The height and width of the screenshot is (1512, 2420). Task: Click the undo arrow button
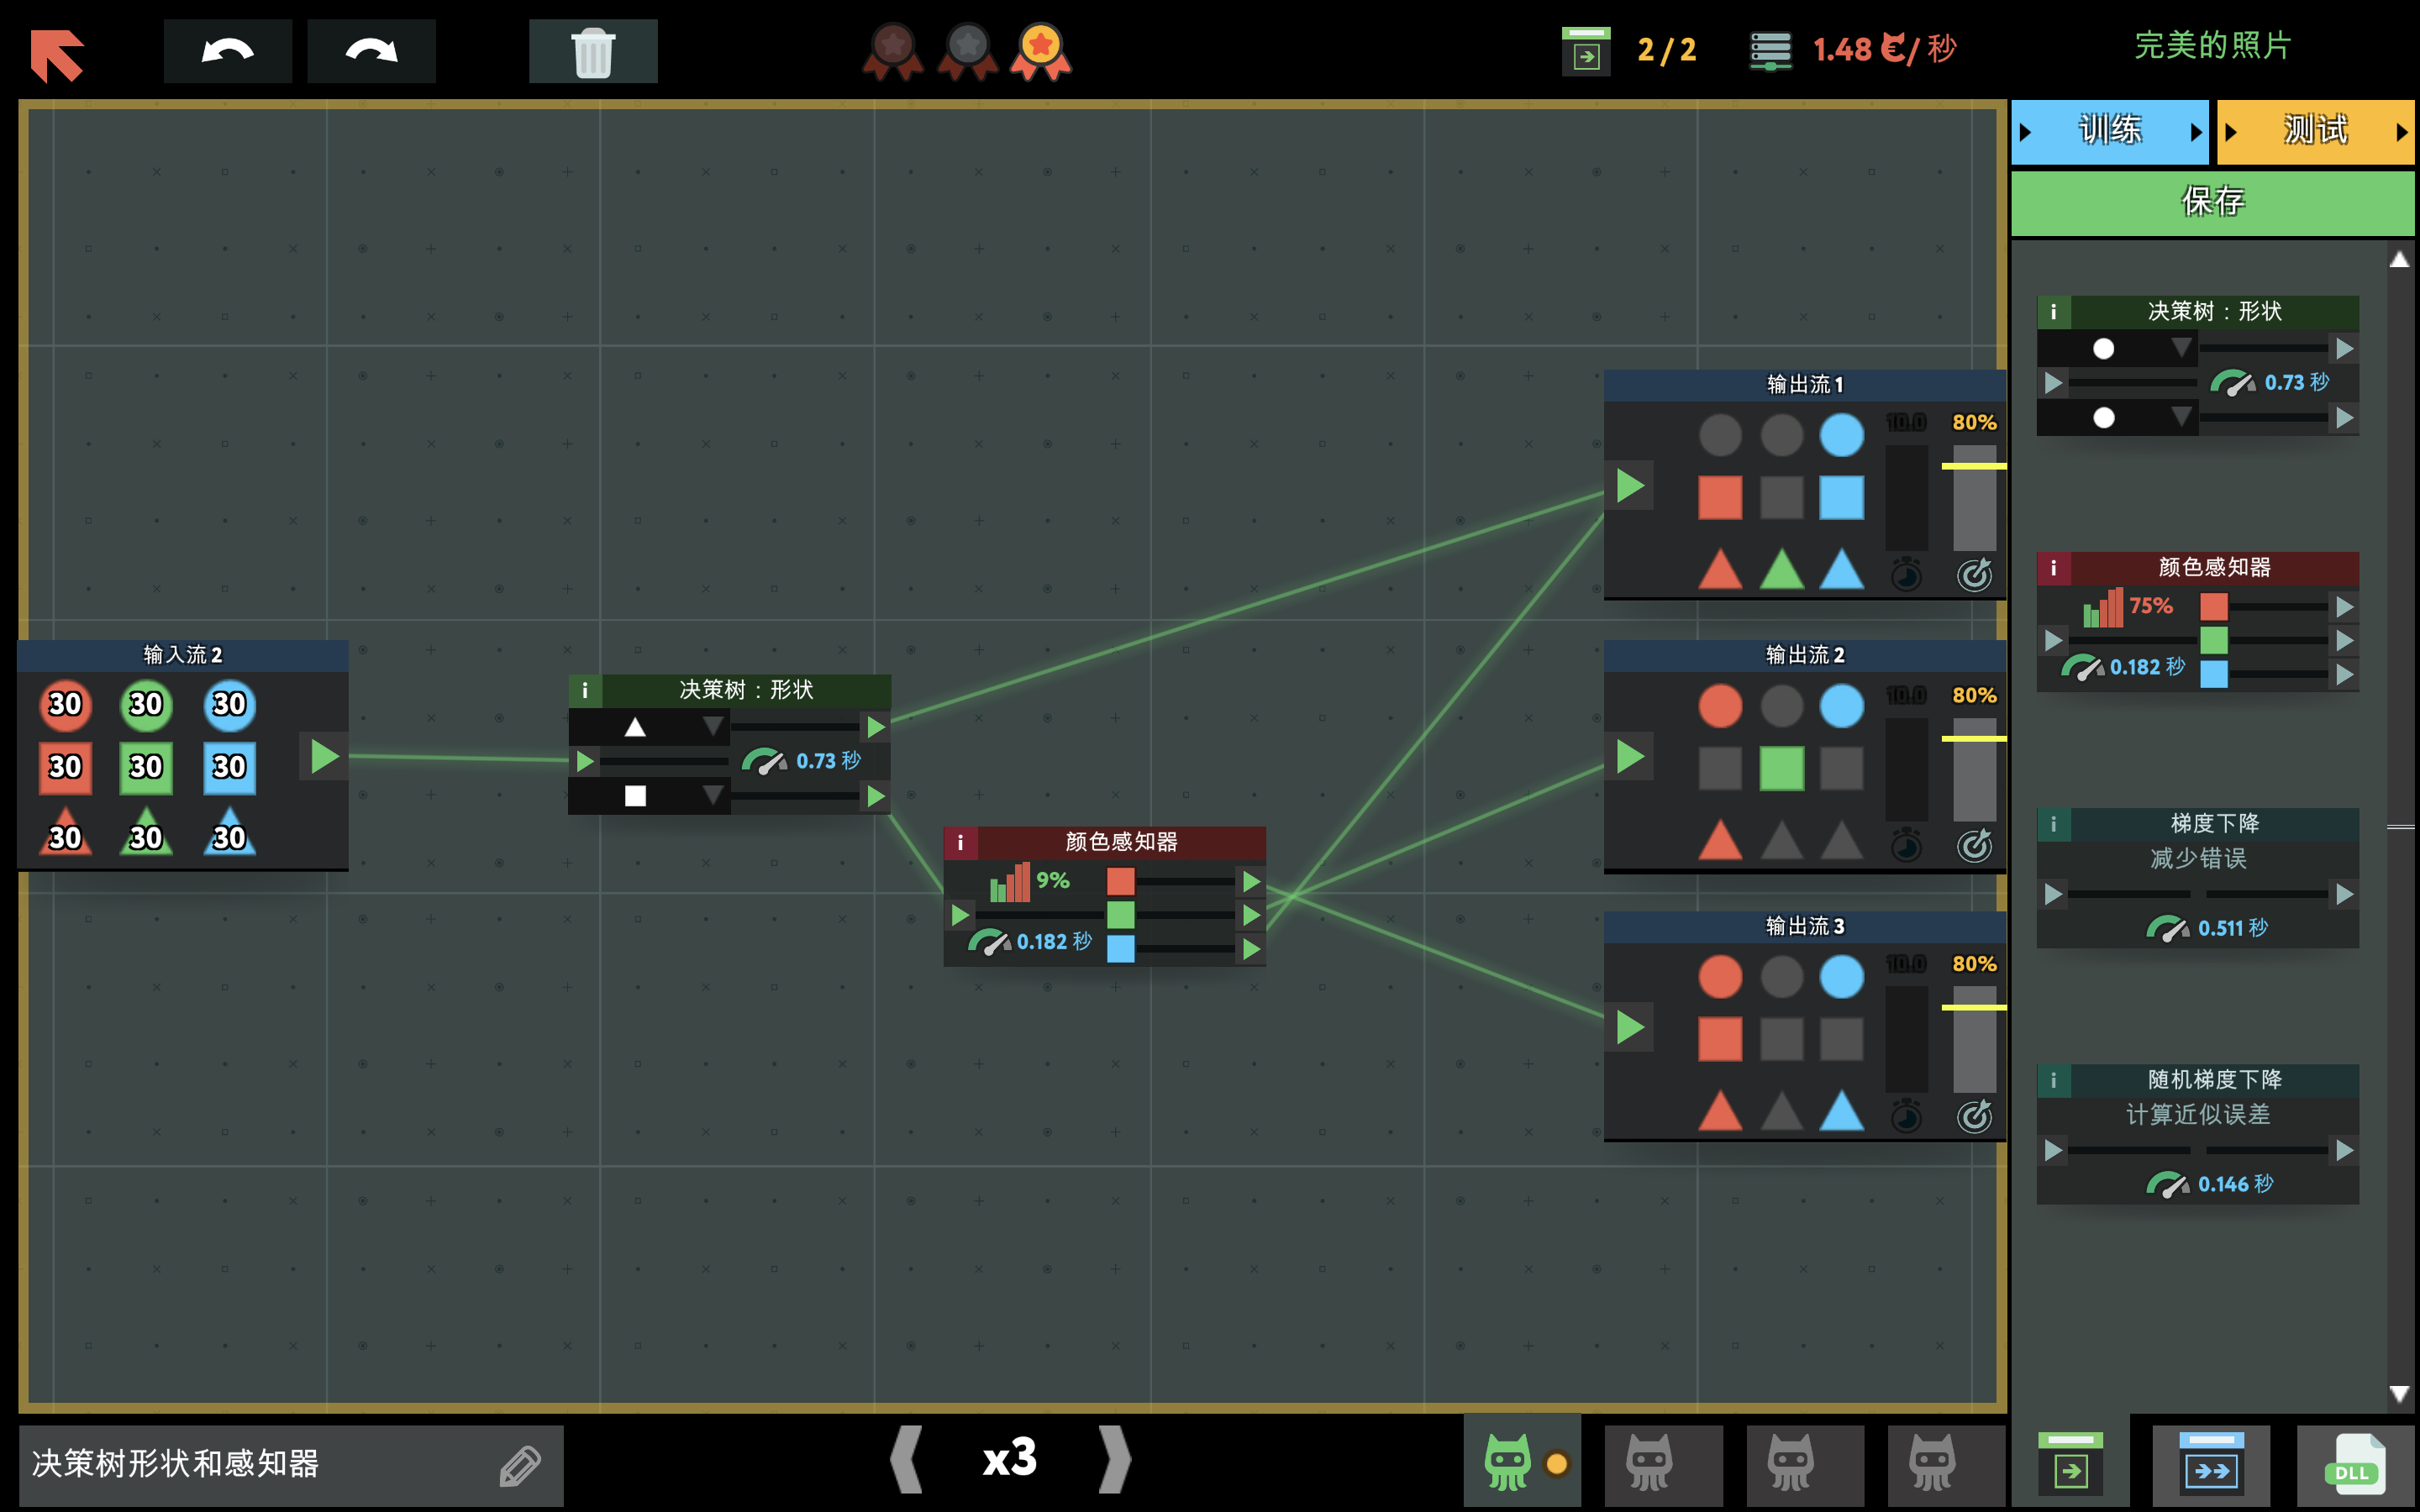227,50
